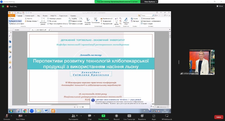225x121 pixels.
Task: Fit page using Страница целиком
Action: 54,19
